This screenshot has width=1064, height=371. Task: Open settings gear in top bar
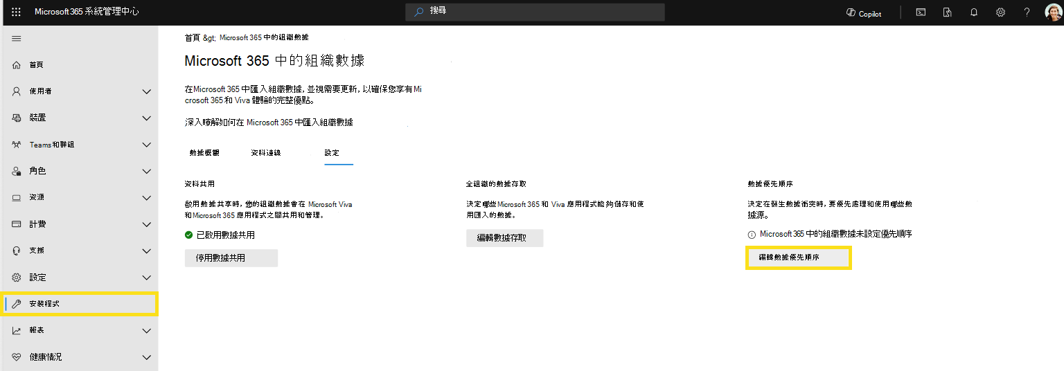(1000, 12)
